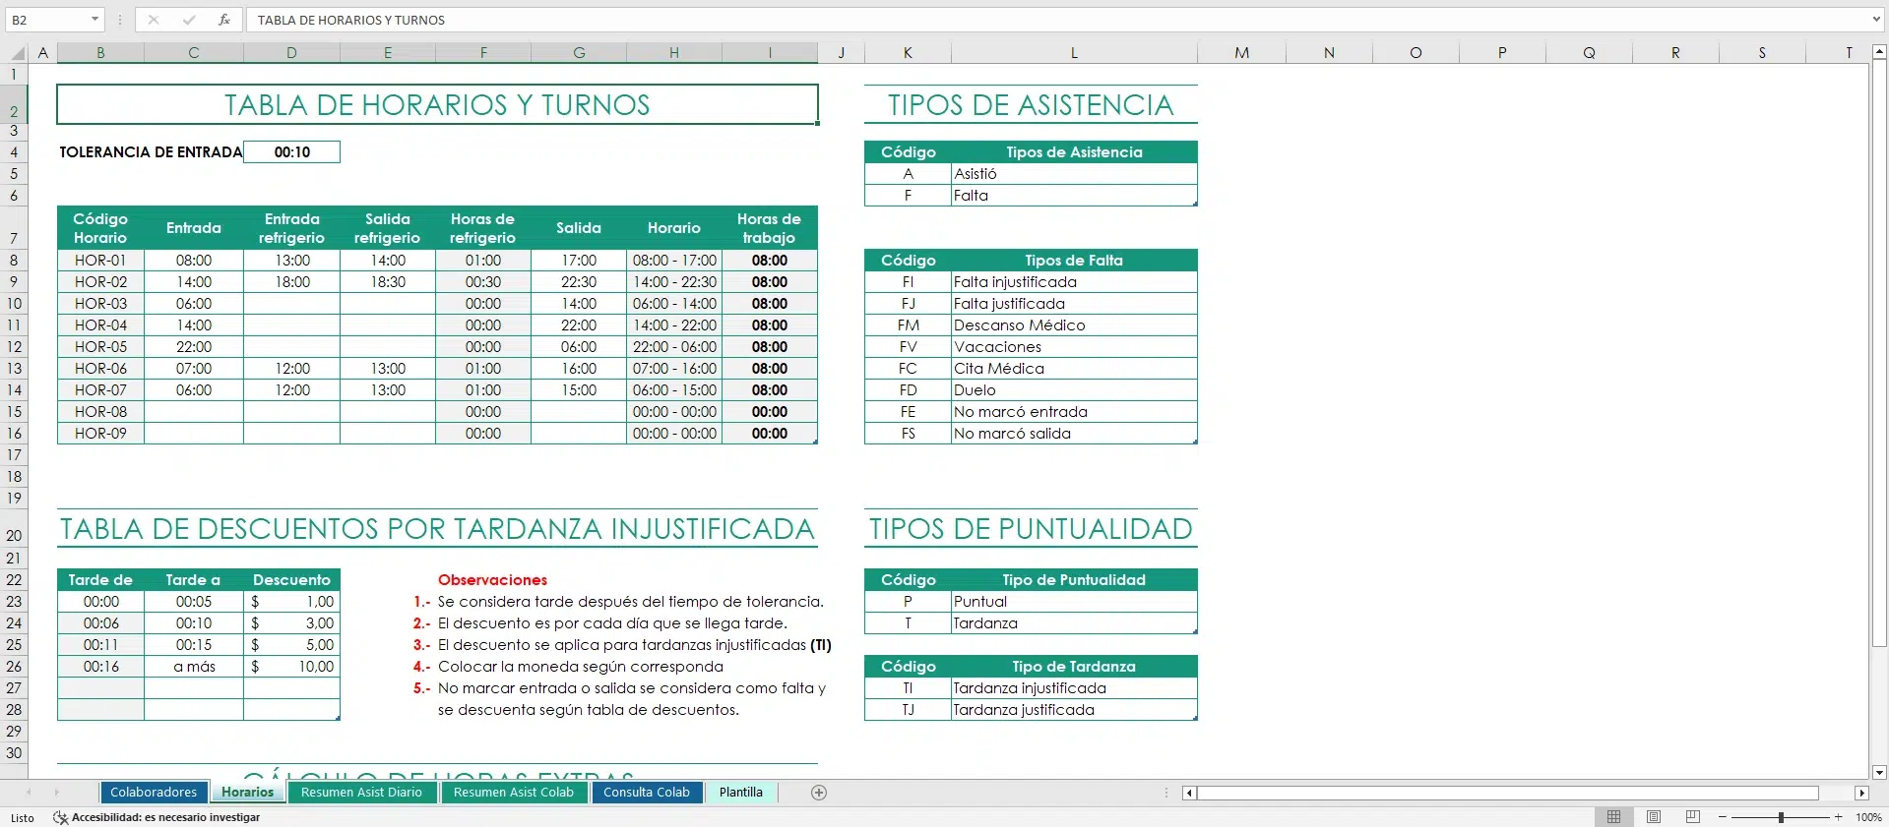
Task: Click the zoom in plus button
Action: click(x=1838, y=817)
